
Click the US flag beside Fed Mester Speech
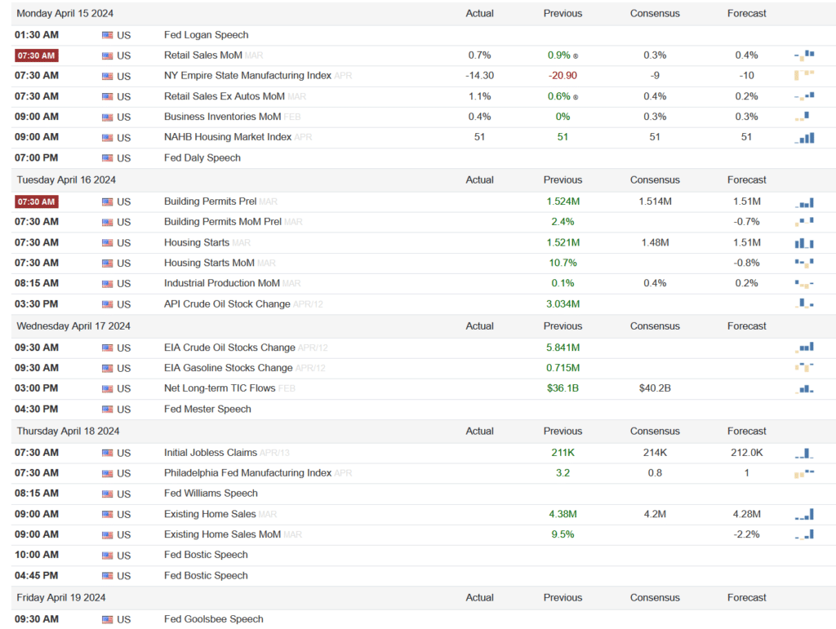(x=108, y=410)
